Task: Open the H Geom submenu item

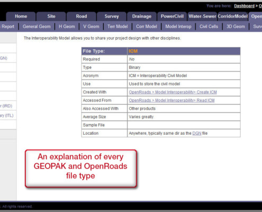Action: coord(67,26)
